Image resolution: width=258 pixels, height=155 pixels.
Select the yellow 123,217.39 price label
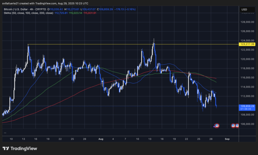[x=247, y=44]
